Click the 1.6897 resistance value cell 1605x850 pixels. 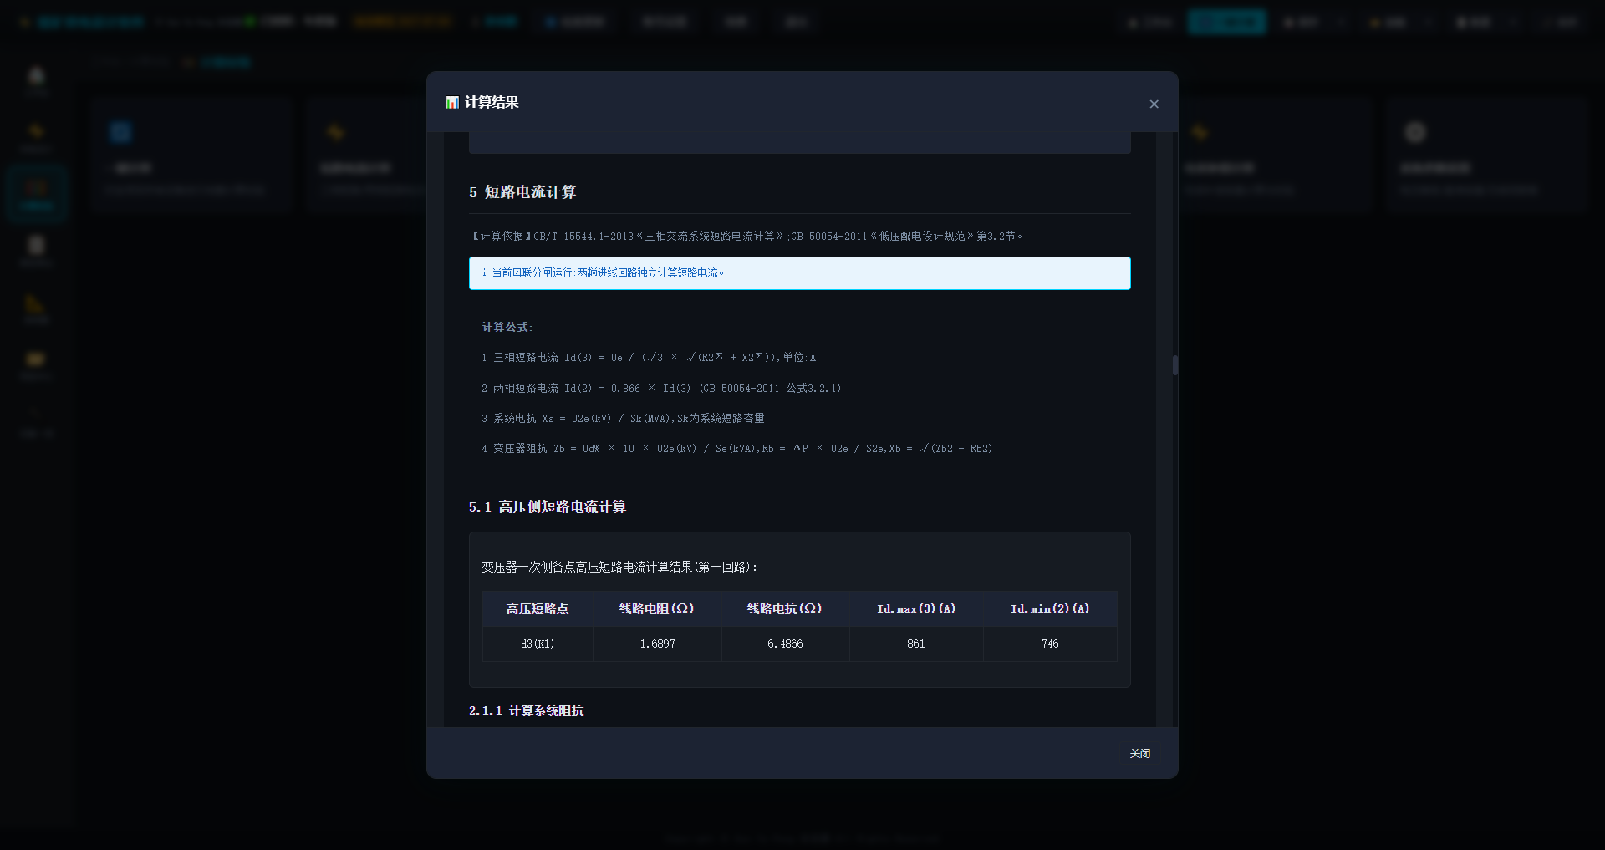pyautogui.click(x=657, y=644)
